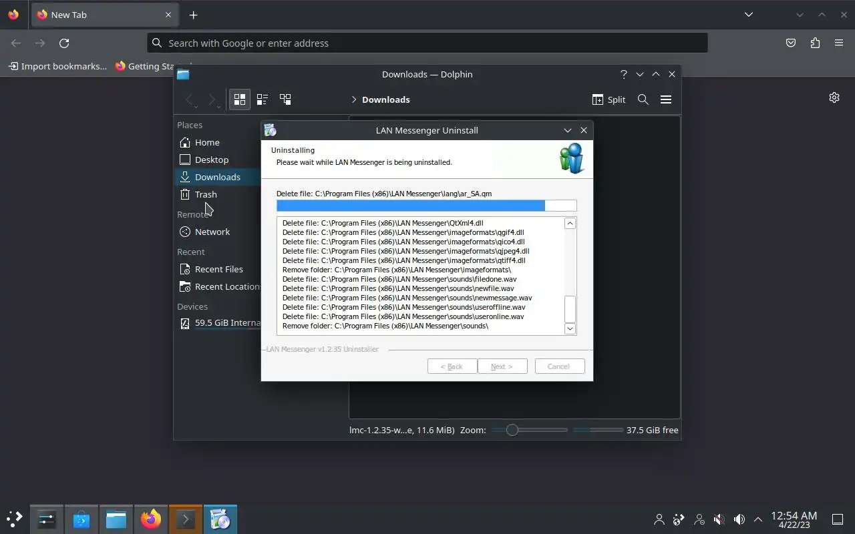Switch Dolphin to Icons view mode
This screenshot has width=855, height=534.
[239, 99]
